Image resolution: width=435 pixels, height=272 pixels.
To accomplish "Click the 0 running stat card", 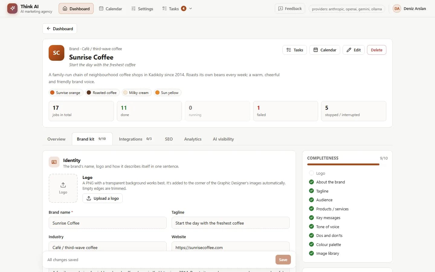I will 217,111.
